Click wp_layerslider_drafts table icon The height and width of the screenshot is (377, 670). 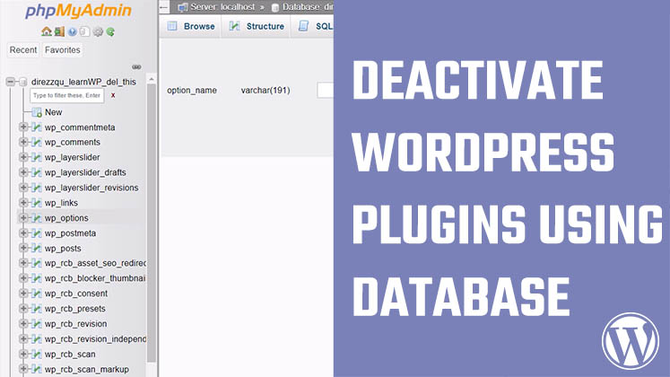pos(37,172)
